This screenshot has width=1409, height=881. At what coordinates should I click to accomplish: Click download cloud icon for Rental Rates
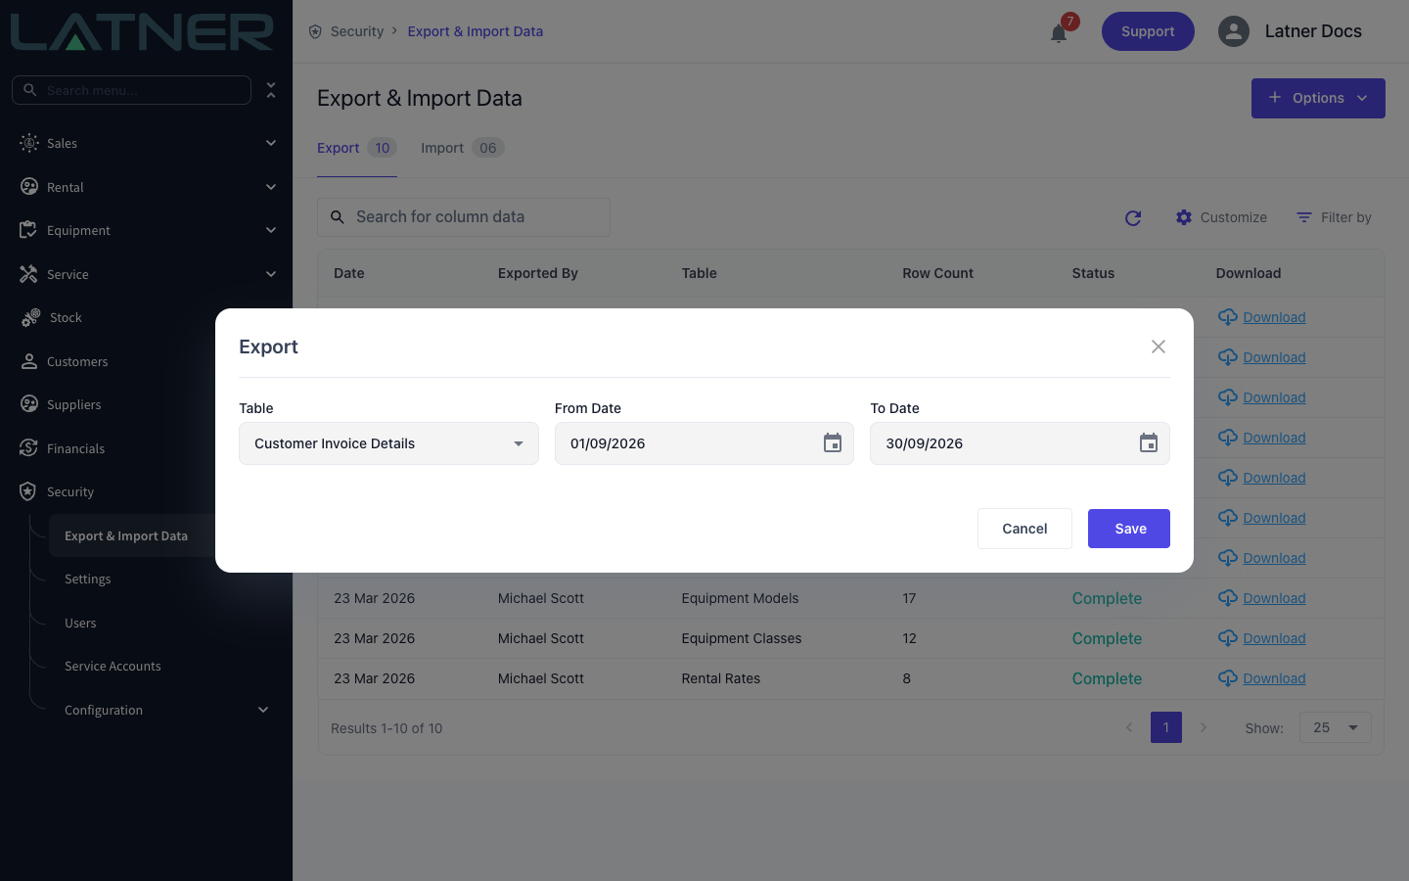(1227, 677)
